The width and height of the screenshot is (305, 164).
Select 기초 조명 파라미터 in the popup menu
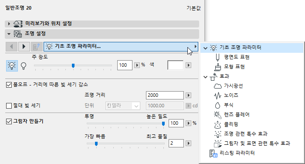click(x=252, y=48)
